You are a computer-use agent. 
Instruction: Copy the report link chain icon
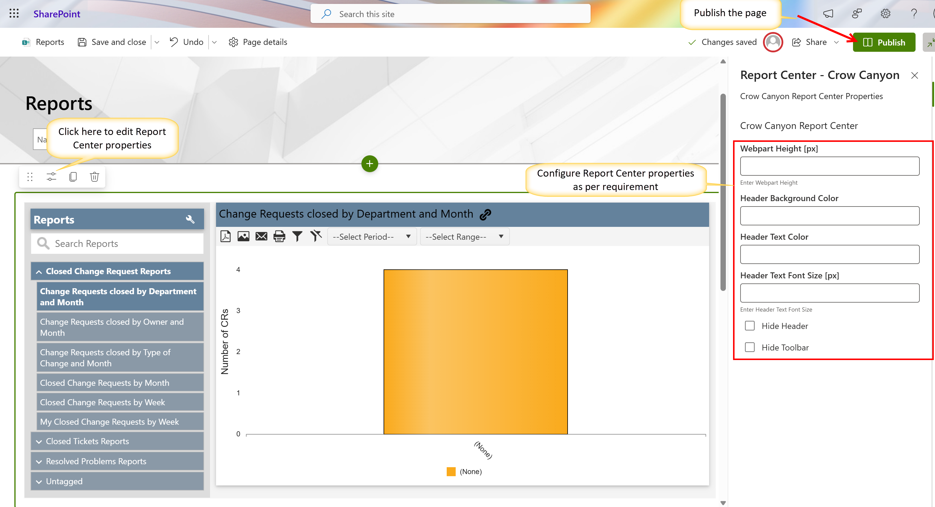coord(485,214)
